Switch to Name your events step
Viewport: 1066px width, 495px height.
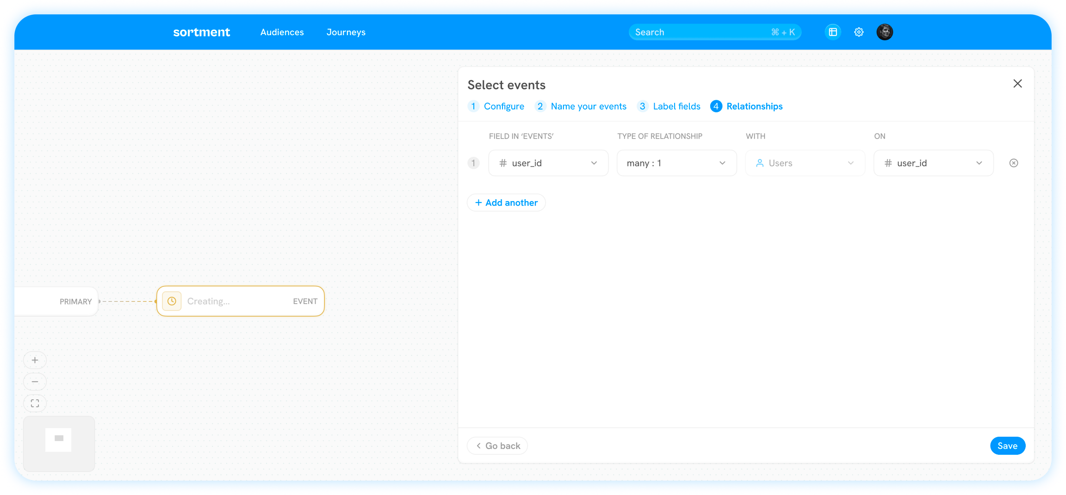588,106
